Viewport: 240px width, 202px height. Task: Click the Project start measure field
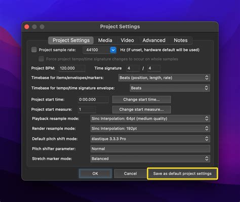87,109
